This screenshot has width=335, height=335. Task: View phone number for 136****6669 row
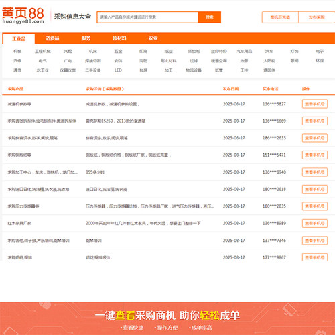click(315, 121)
